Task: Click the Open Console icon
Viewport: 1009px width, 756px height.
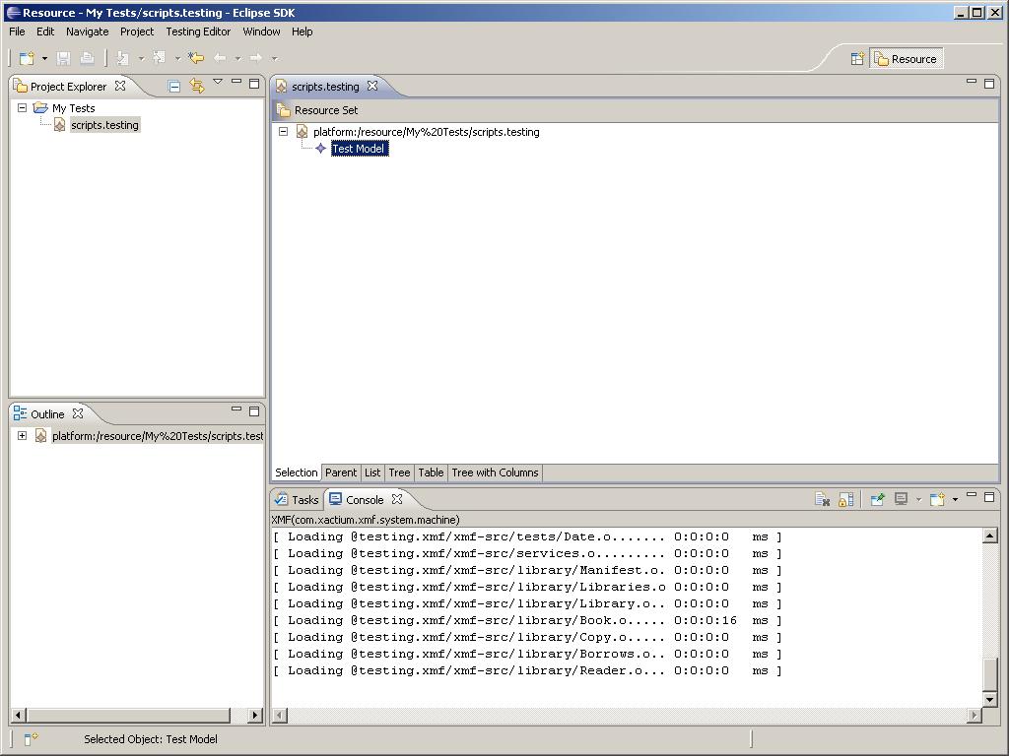Action: (x=938, y=499)
